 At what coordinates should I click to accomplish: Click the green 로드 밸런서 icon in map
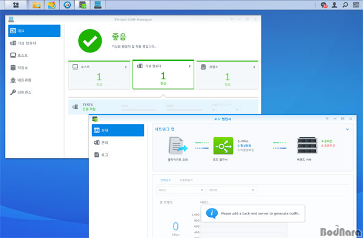223,146
